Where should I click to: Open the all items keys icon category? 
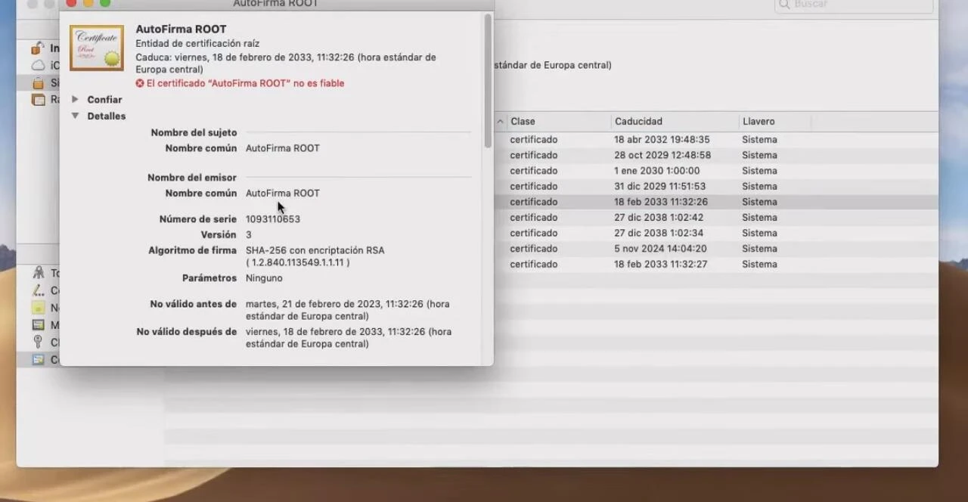point(38,274)
